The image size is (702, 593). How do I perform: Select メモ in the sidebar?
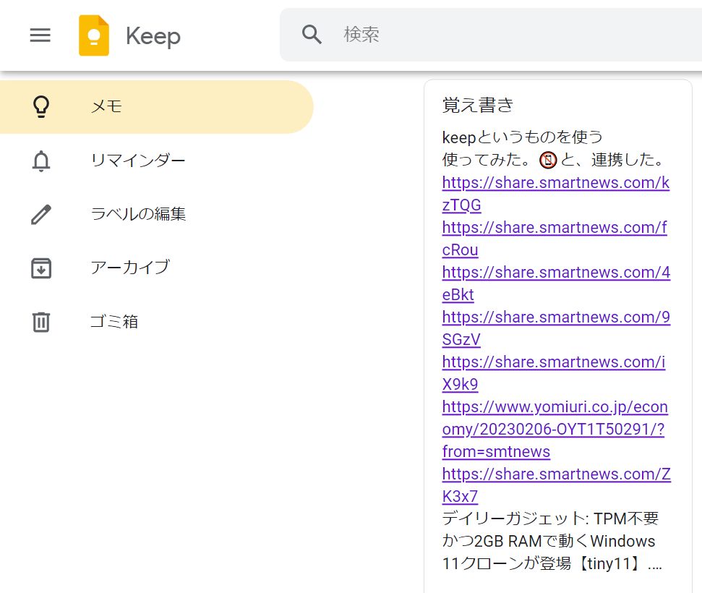(157, 106)
